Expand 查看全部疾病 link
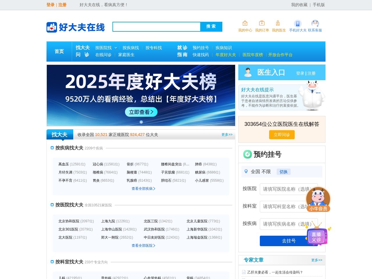 [x=143, y=189]
